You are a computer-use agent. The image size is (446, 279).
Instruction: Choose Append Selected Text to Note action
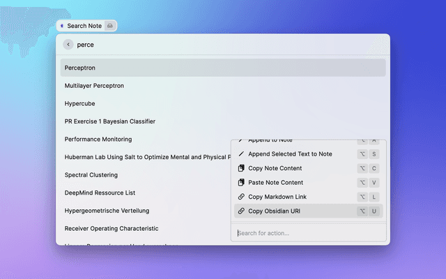point(290,153)
